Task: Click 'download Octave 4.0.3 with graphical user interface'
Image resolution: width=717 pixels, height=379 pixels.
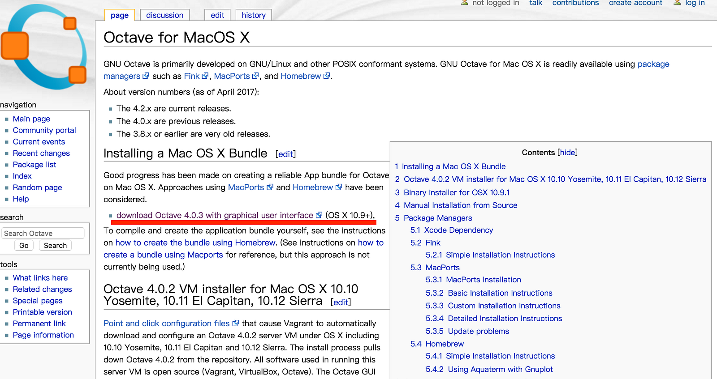Action: (215, 215)
